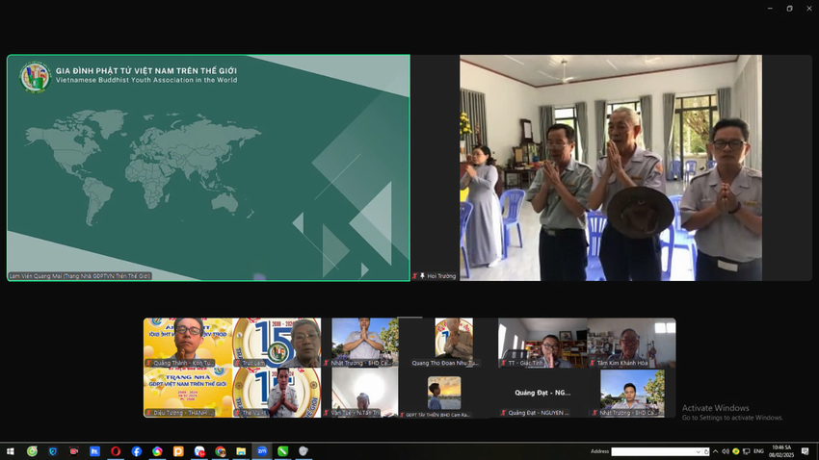819x460 pixels.
Task: Click the Lam Viên Quang Mai name label
Action: (x=80, y=276)
